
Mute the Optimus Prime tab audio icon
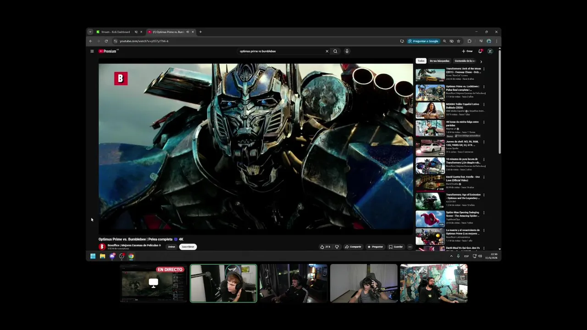click(x=188, y=32)
